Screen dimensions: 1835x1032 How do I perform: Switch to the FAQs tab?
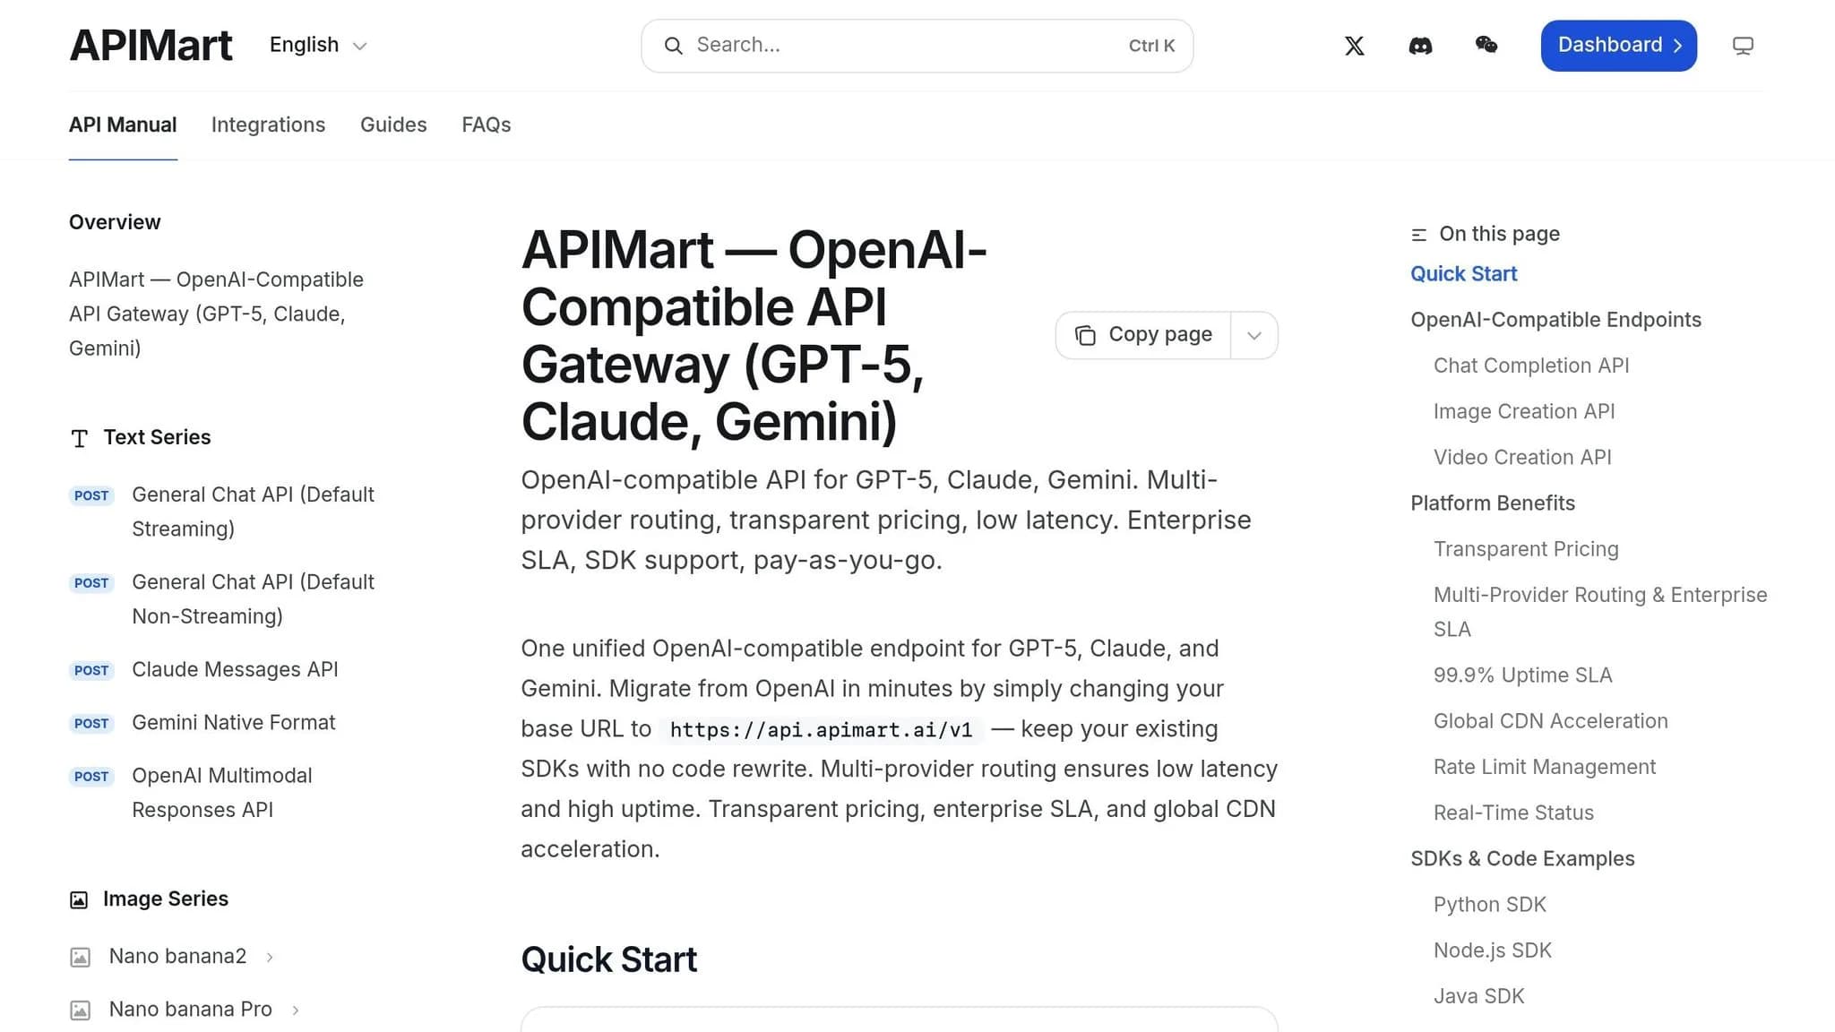coord(486,125)
